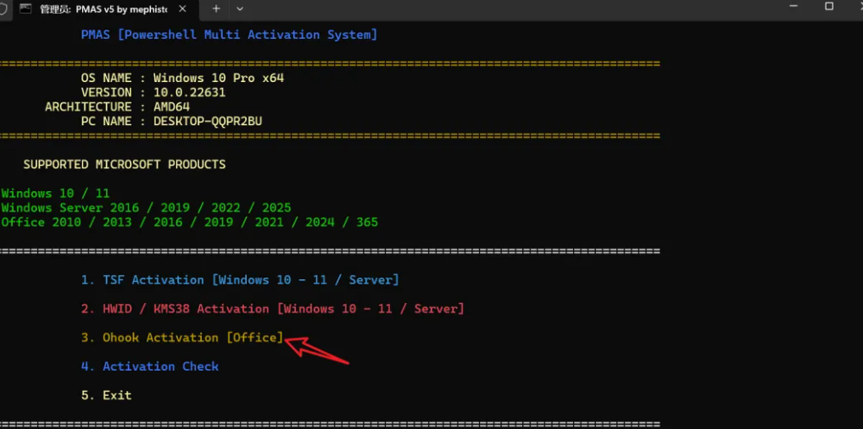This screenshot has height=429, width=863.
Task: Click the OS NAME Windows 10 Pro line
Action: 182,78
